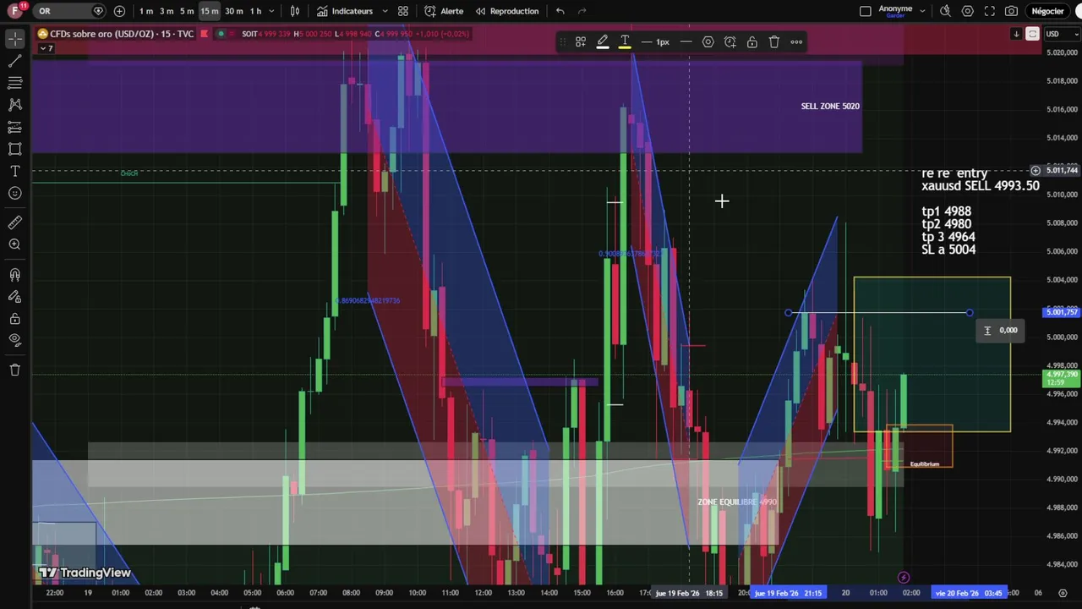Toggle stay in drawing mode
Image resolution: width=1082 pixels, height=609 pixels.
[14, 297]
